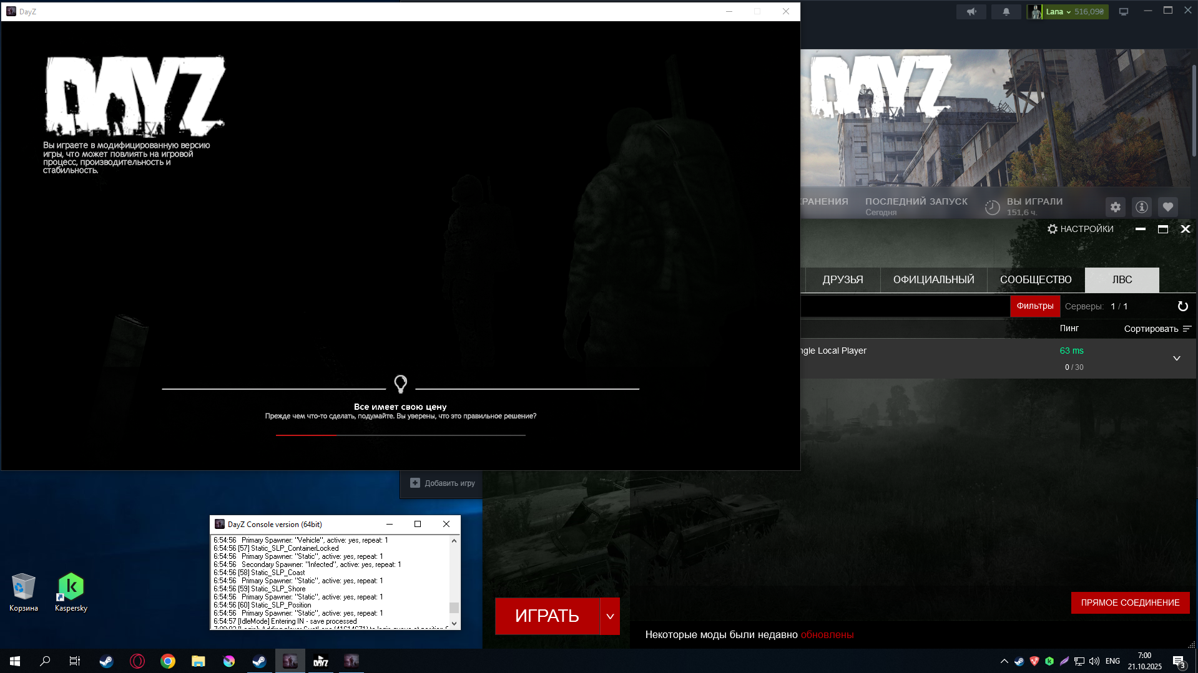Open Windows Task View
Image resolution: width=1198 pixels, height=673 pixels.
coord(75,661)
